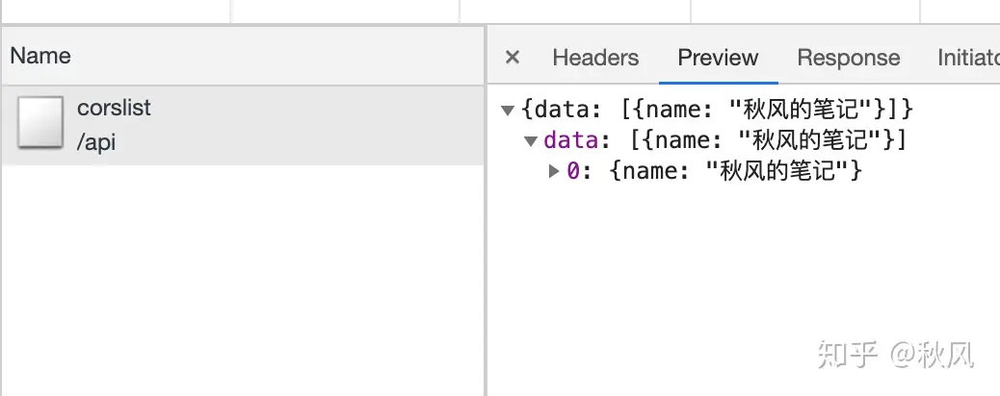1000x396 pixels.
Task: Click the purple 0 index key
Action: tap(573, 171)
